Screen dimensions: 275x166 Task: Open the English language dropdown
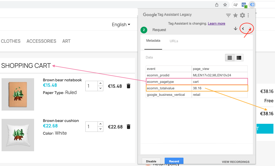click(x=121, y=25)
